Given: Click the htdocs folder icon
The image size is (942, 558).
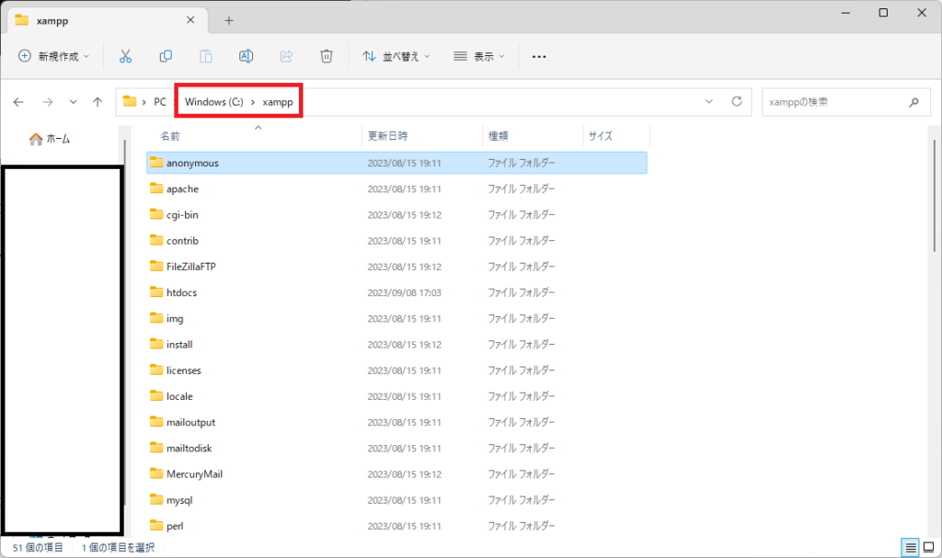Looking at the screenshot, I should (x=156, y=292).
